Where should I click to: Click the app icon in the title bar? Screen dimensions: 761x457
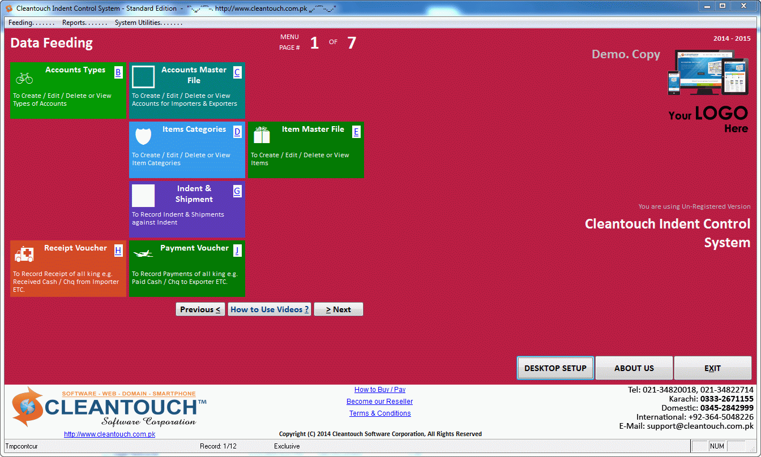pyautogui.click(x=9, y=8)
